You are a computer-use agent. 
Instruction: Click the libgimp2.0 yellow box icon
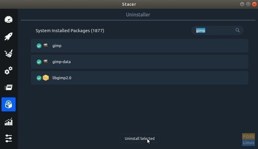(46, 78)
